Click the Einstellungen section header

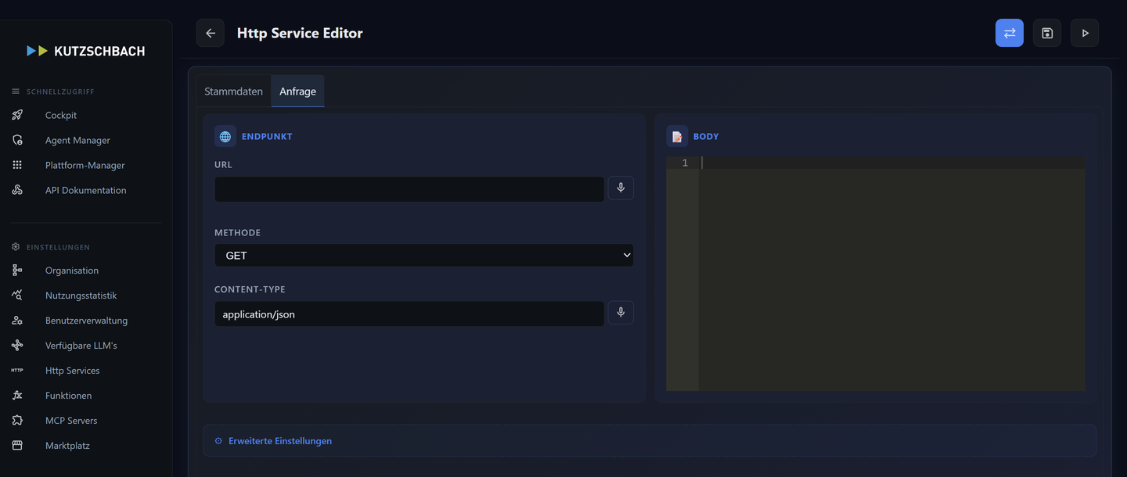pos(58,247)
